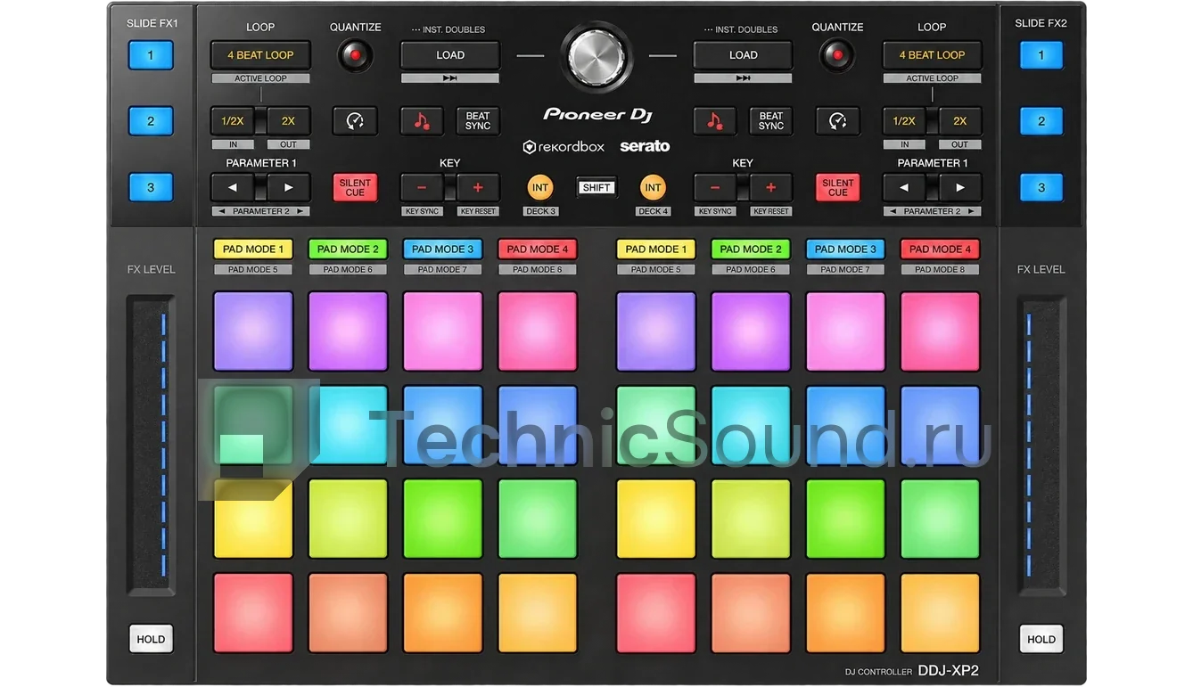Lower the key with left deck minus button
Screen dimensions: 1193x687
point(422,187)
